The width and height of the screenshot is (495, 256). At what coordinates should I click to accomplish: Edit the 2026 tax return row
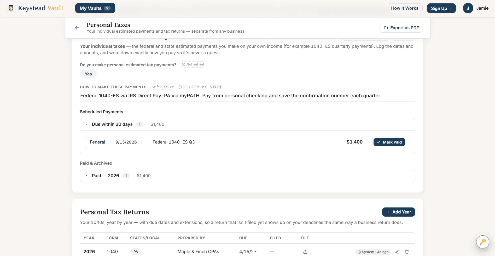pyautogui.click(x=397, y=252)
